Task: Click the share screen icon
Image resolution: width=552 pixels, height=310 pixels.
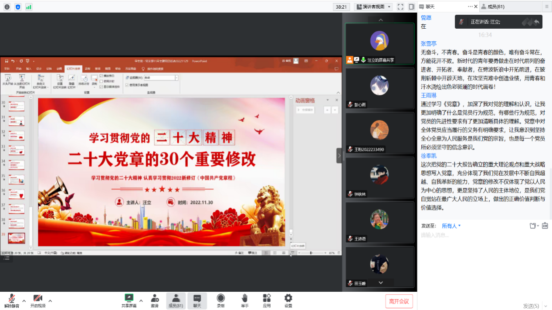Action: pos(129,298)
